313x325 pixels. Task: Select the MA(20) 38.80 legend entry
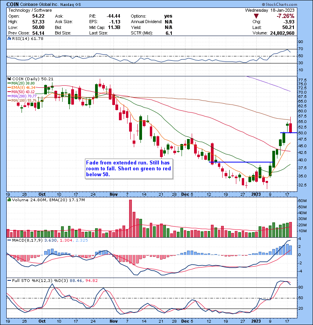coord(21,83)
